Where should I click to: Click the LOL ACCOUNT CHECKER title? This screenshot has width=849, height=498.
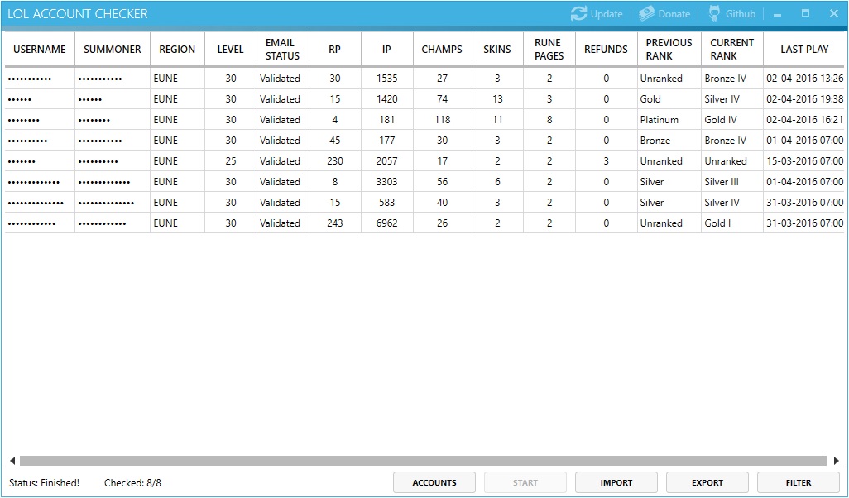tap(78, 14)
